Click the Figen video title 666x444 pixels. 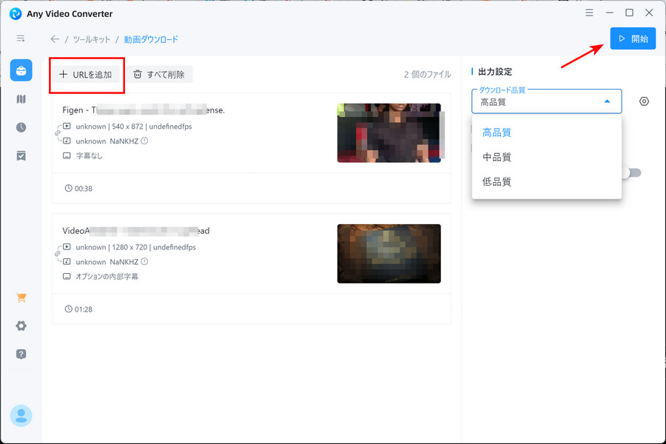click(144, 110)
